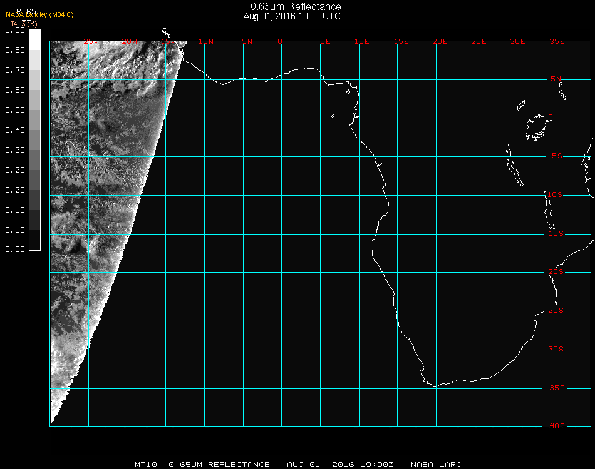
Task: Click the 30S latitude label
Action: tap(556, 350)
